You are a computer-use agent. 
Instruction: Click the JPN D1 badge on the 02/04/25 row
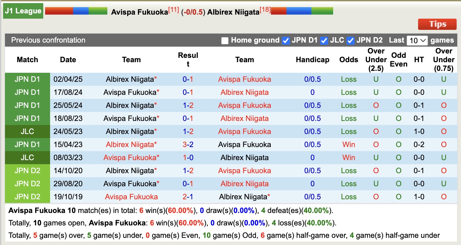pos(27,79)
